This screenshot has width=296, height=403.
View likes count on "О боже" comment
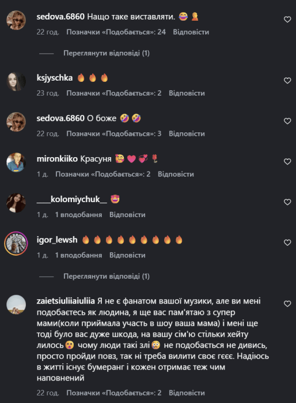pos(114,134)
